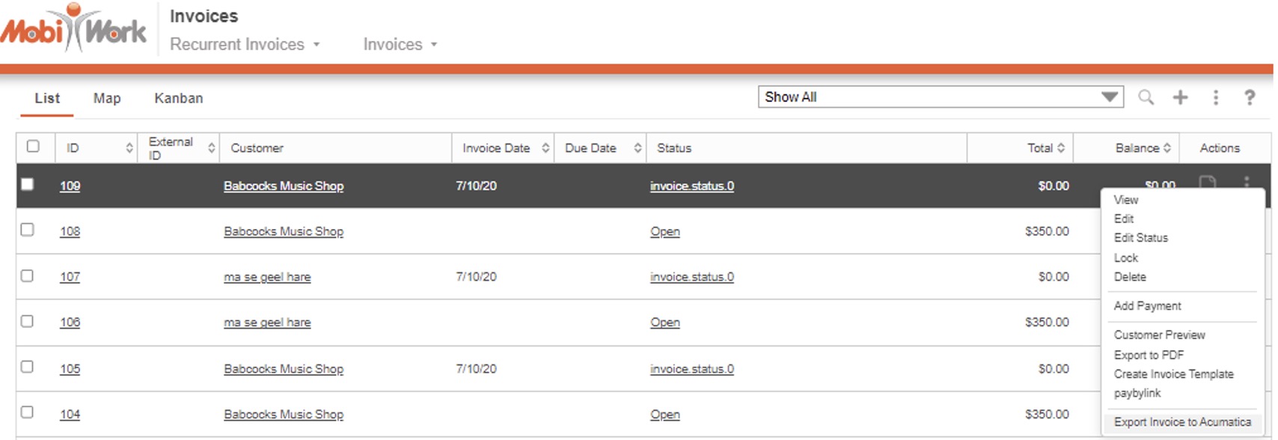Click the MobiWork logo

(73, 30)
